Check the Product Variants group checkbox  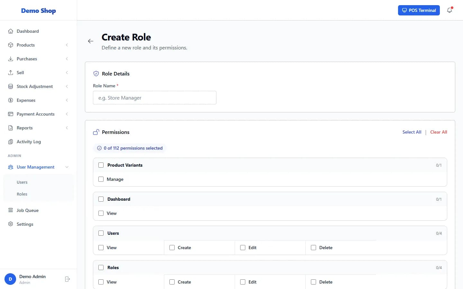coord(101,165)
